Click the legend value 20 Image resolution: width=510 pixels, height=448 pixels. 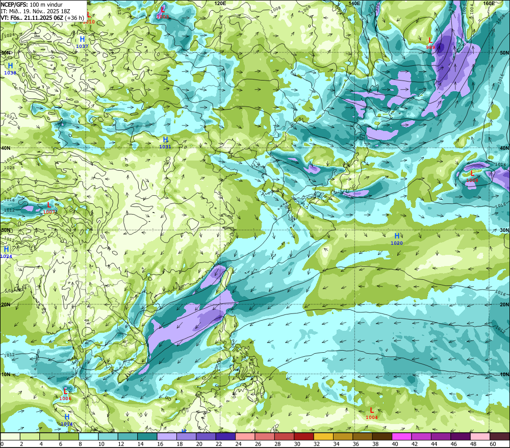[199, 444]
